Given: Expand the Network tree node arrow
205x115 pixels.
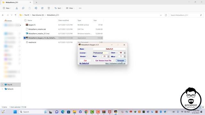Looking at the screenshot, I should (2, 89).
